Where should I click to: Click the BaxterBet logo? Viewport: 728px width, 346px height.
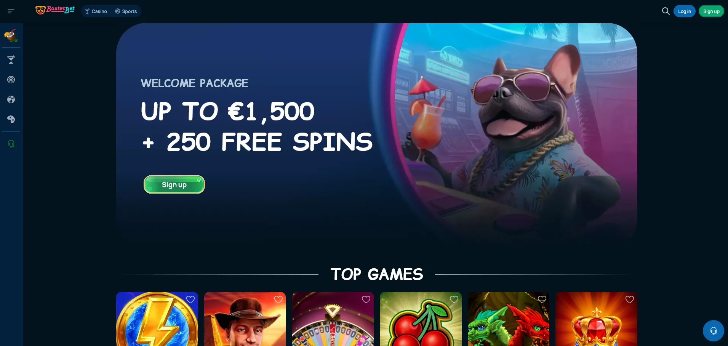coord(55,10)
